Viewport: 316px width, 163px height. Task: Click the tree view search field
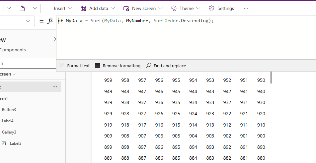point(28,63)
